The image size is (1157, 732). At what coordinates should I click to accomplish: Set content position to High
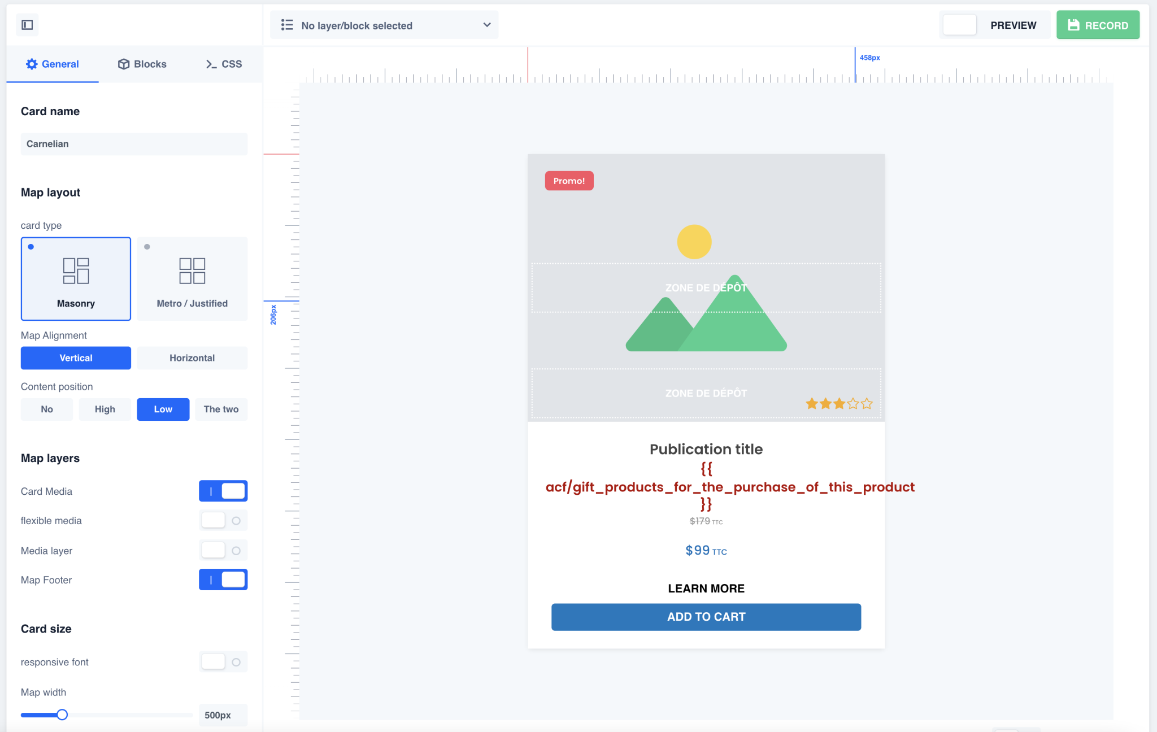105,409
